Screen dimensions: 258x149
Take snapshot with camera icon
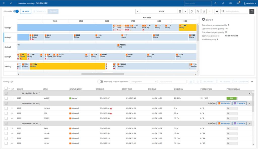click(204, 11)
